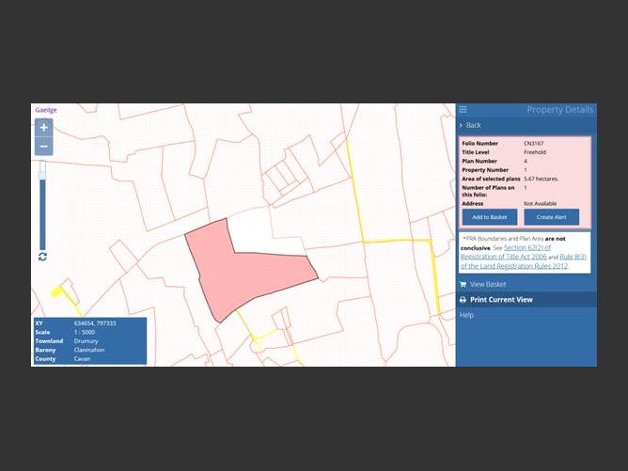Add the folio to the basket

point(489,217)
